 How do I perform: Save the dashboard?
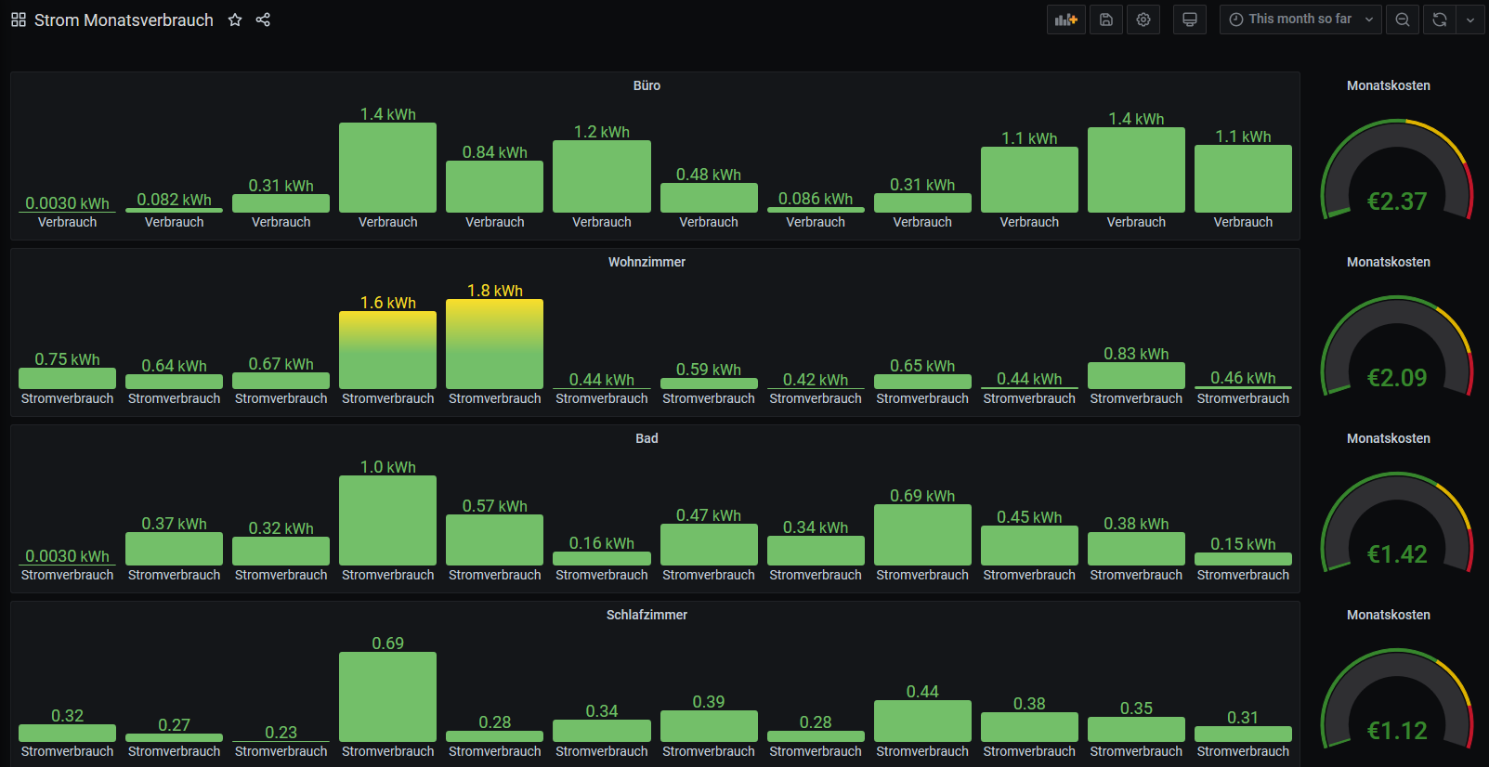(x=1106, y=19)
